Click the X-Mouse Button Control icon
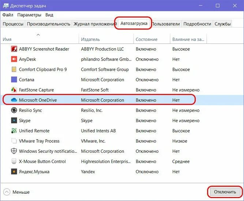The width and height of the screenshot is (244, 201). point(14,162)
